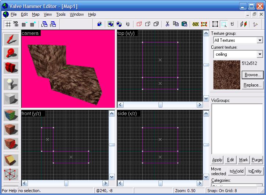Select the Clipping tool
Viewport: 266px width, 195px height.
11,160
